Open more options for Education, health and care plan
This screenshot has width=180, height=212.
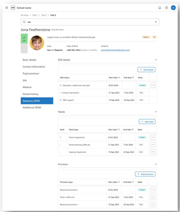click(x=153, y=85)
